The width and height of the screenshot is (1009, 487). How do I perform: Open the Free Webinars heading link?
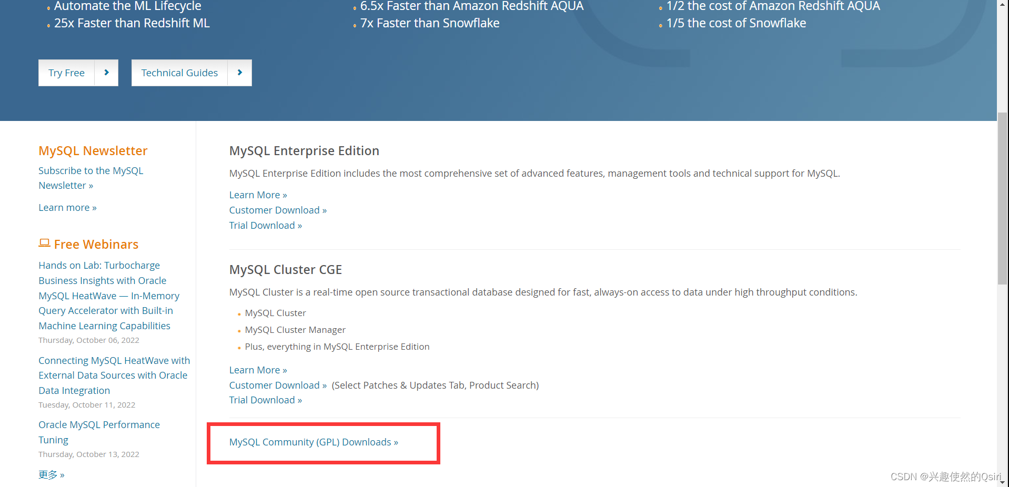pos(96,244)
